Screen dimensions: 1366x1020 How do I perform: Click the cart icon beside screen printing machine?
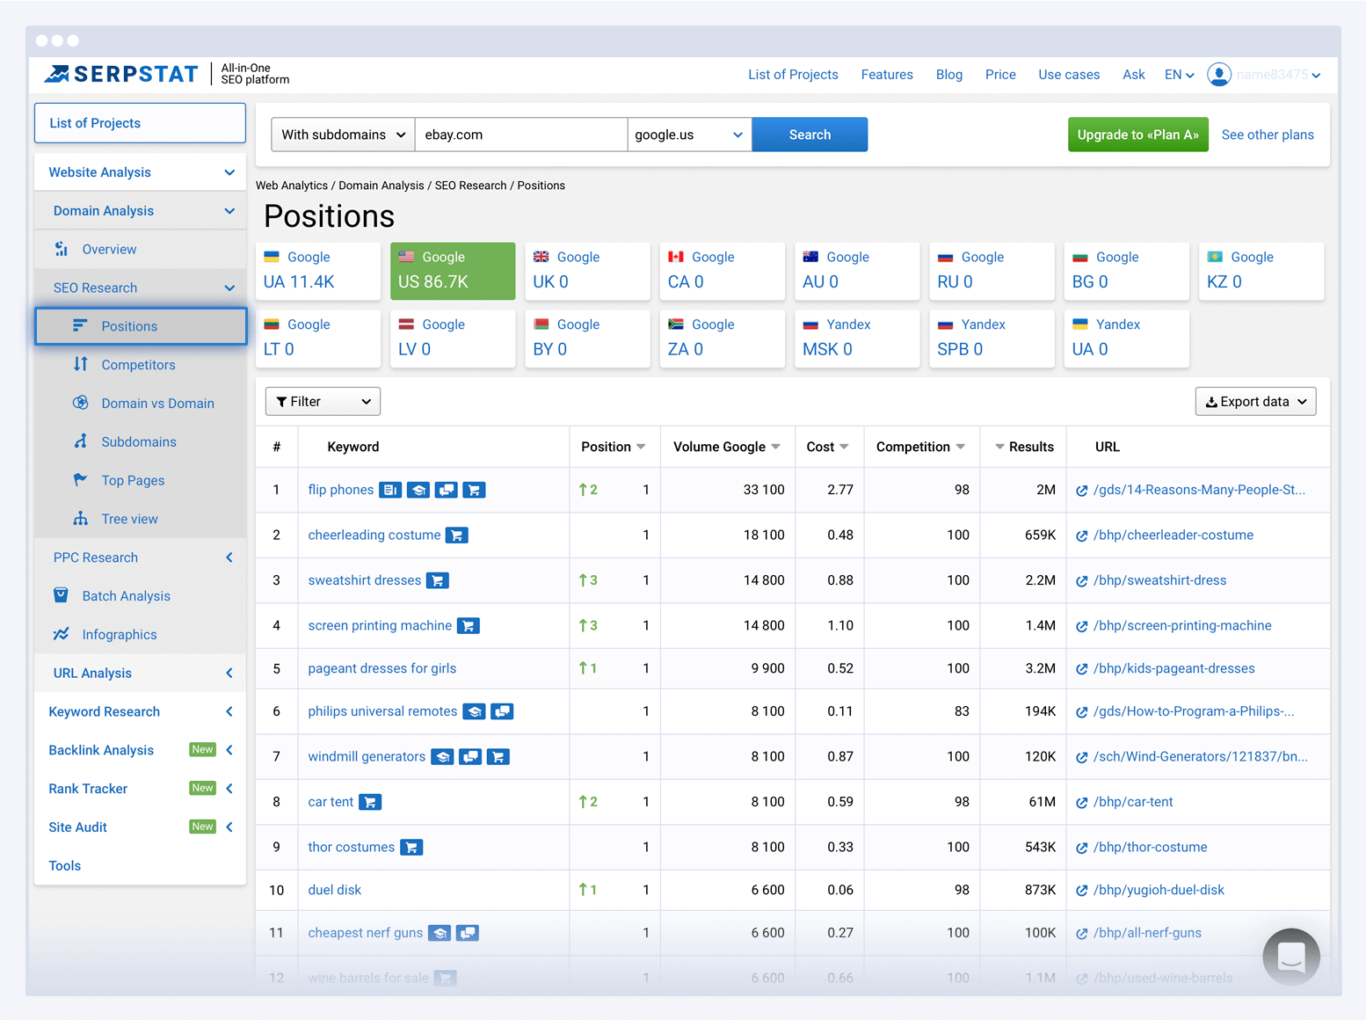469,626
